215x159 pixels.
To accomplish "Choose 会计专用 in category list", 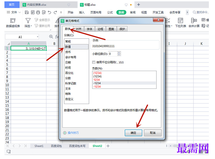I will click(76, 57).
